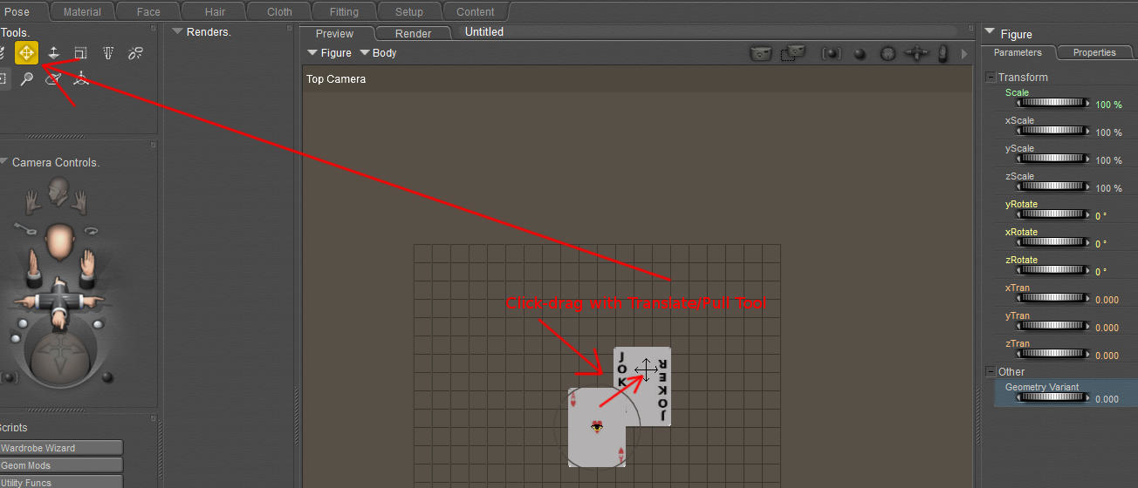
Task: Open the Setup room tab
Action: (408, 12)
